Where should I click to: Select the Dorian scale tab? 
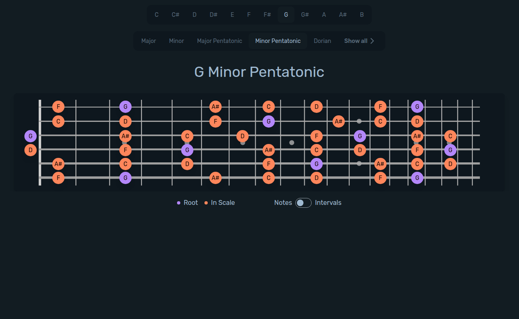[x=322, y=41]
